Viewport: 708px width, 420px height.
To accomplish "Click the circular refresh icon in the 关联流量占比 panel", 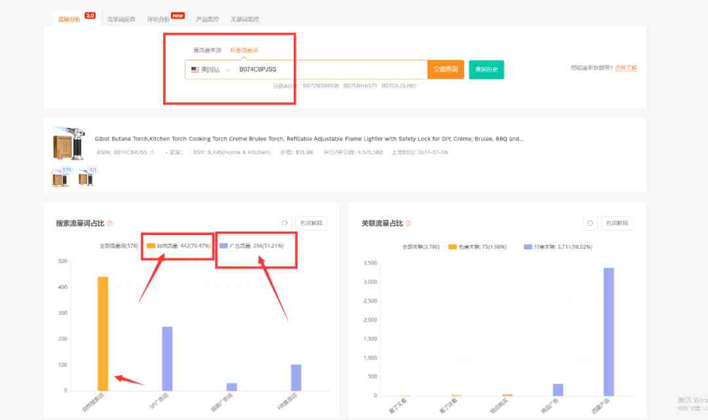I will pos(590,223).
